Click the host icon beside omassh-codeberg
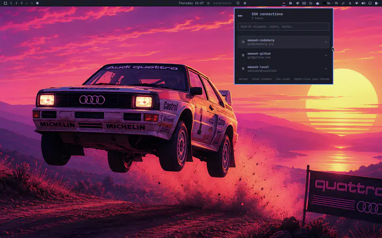382x238 pixels. [243, 42]
